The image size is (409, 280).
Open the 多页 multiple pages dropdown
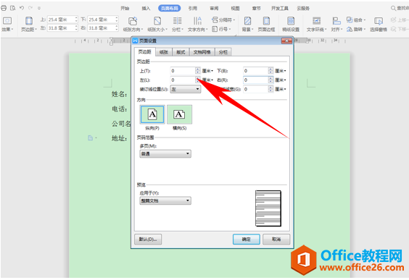point(165,154)
